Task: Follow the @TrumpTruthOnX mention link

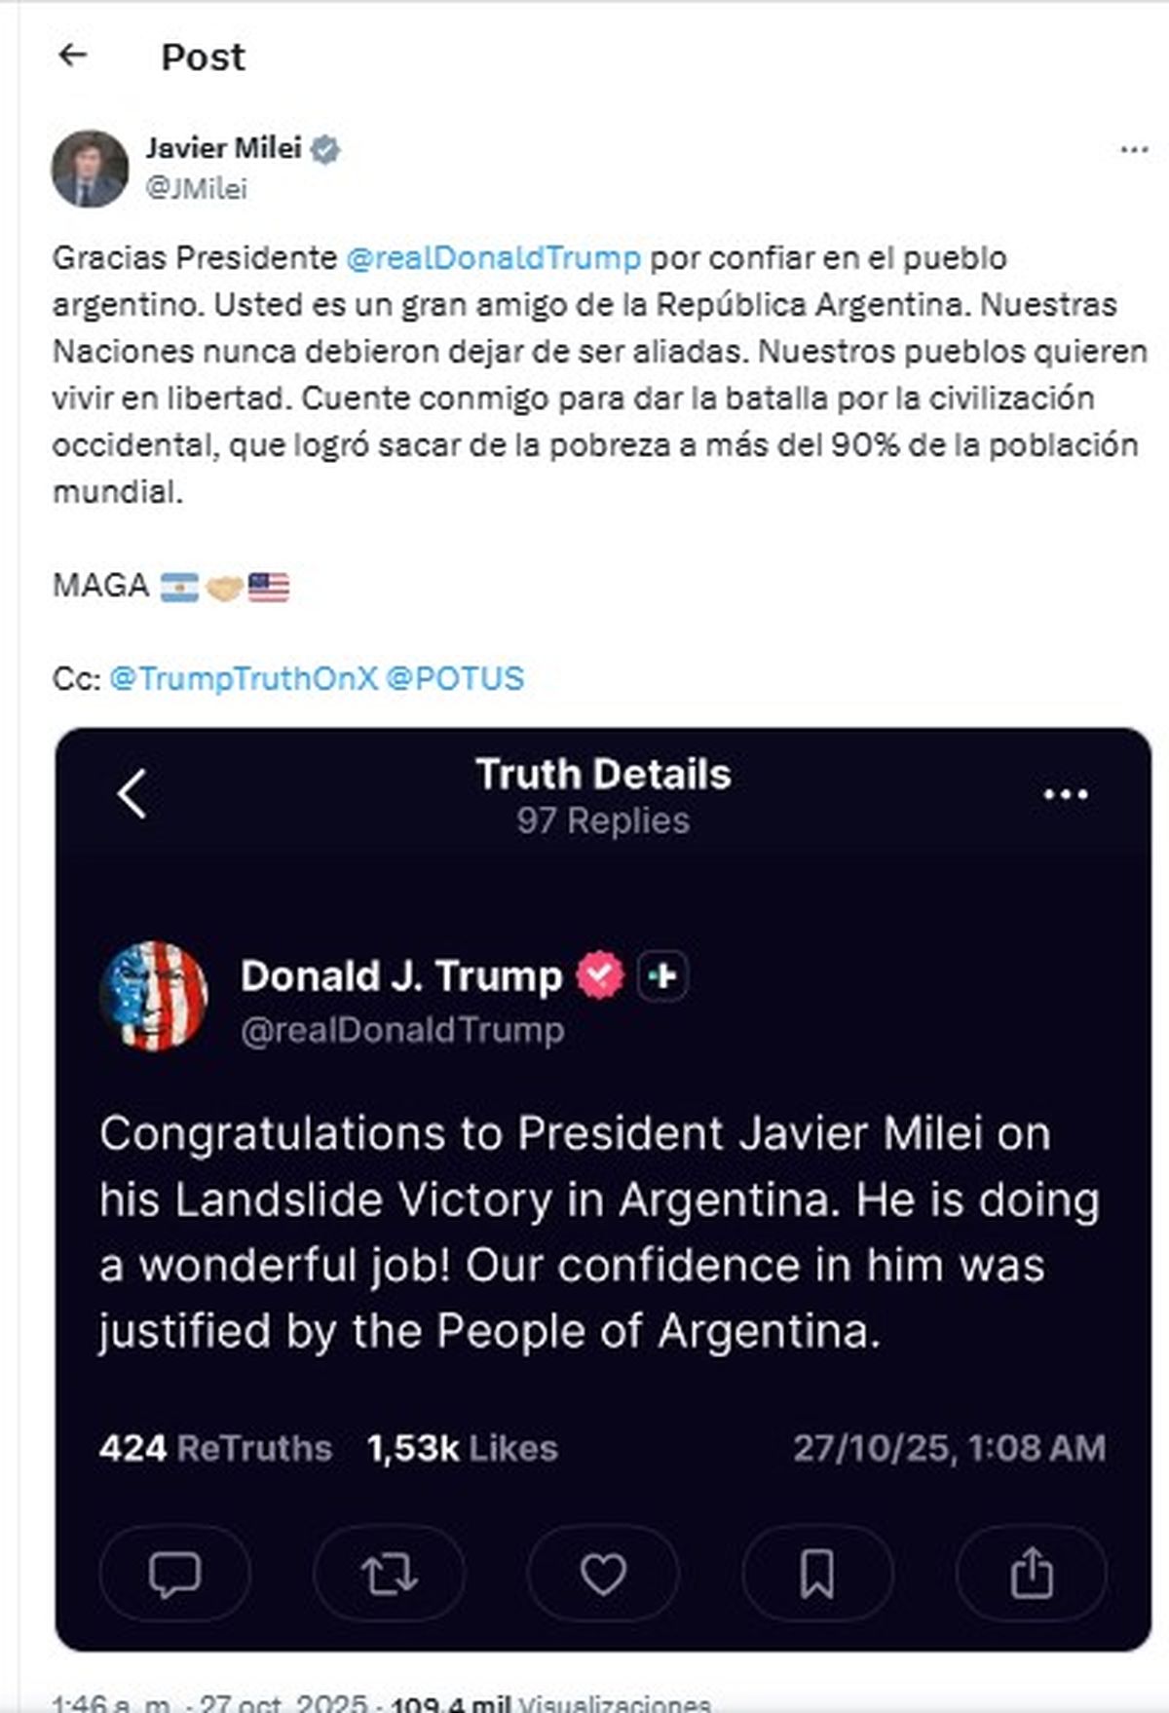Action: pos(243,678)
